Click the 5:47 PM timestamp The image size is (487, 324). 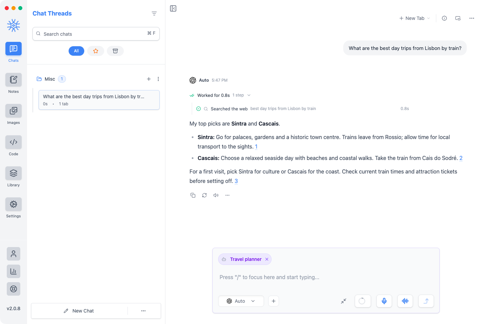pos(219,80)
